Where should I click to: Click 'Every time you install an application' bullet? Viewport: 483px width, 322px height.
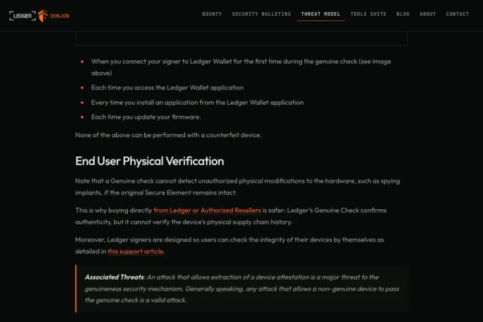point(197,103)
